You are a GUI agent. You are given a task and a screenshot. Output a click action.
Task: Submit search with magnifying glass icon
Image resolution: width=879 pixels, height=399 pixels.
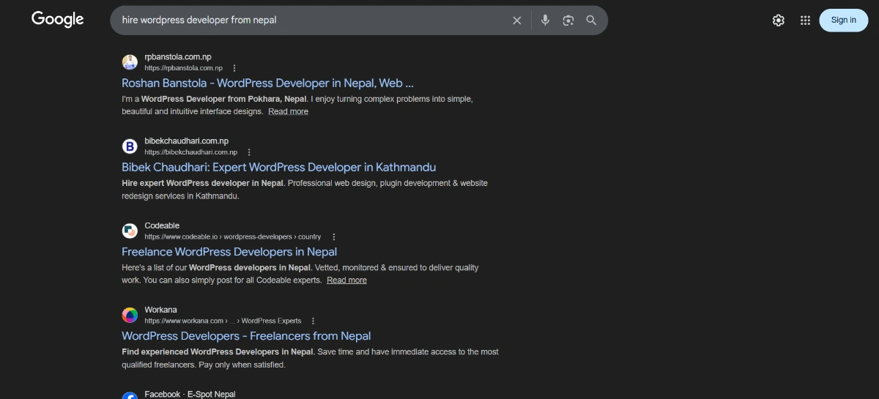(x=591, y=20)
